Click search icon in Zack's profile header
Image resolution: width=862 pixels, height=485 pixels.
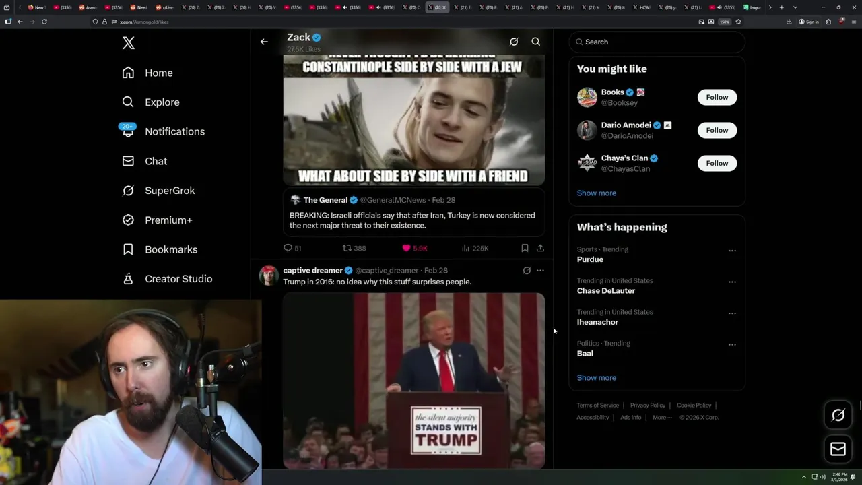point(536,42)
